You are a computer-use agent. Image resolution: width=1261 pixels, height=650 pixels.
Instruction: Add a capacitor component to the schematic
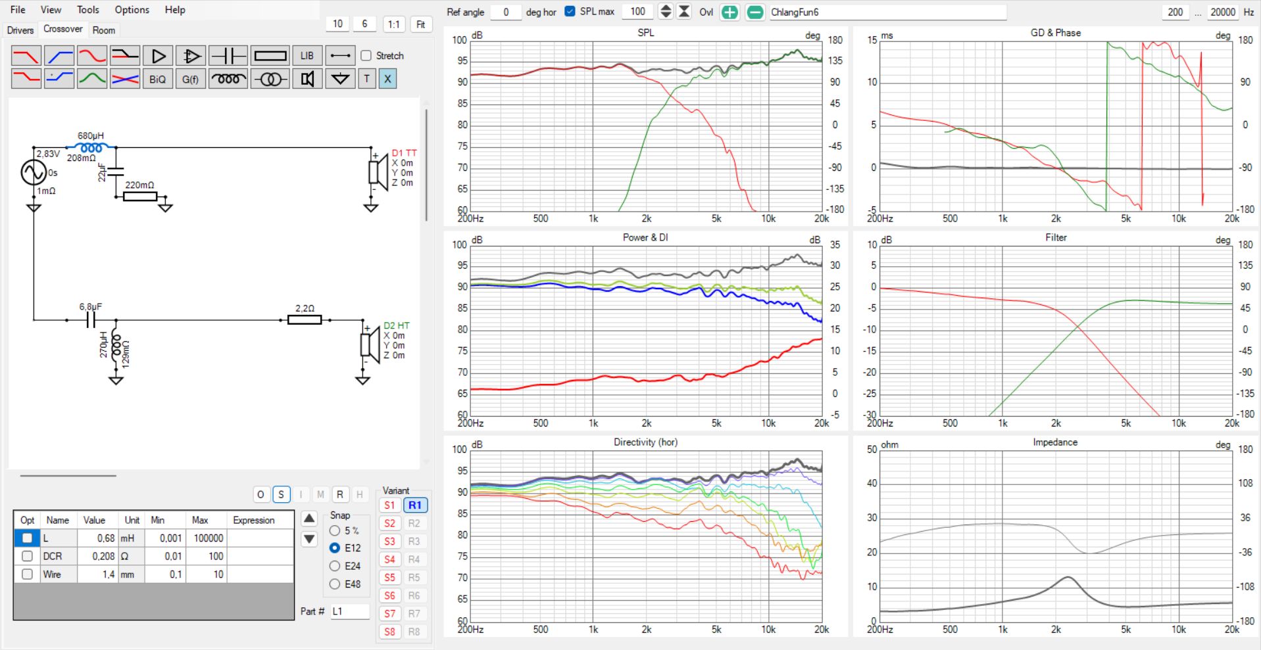[x=228, y=56]
